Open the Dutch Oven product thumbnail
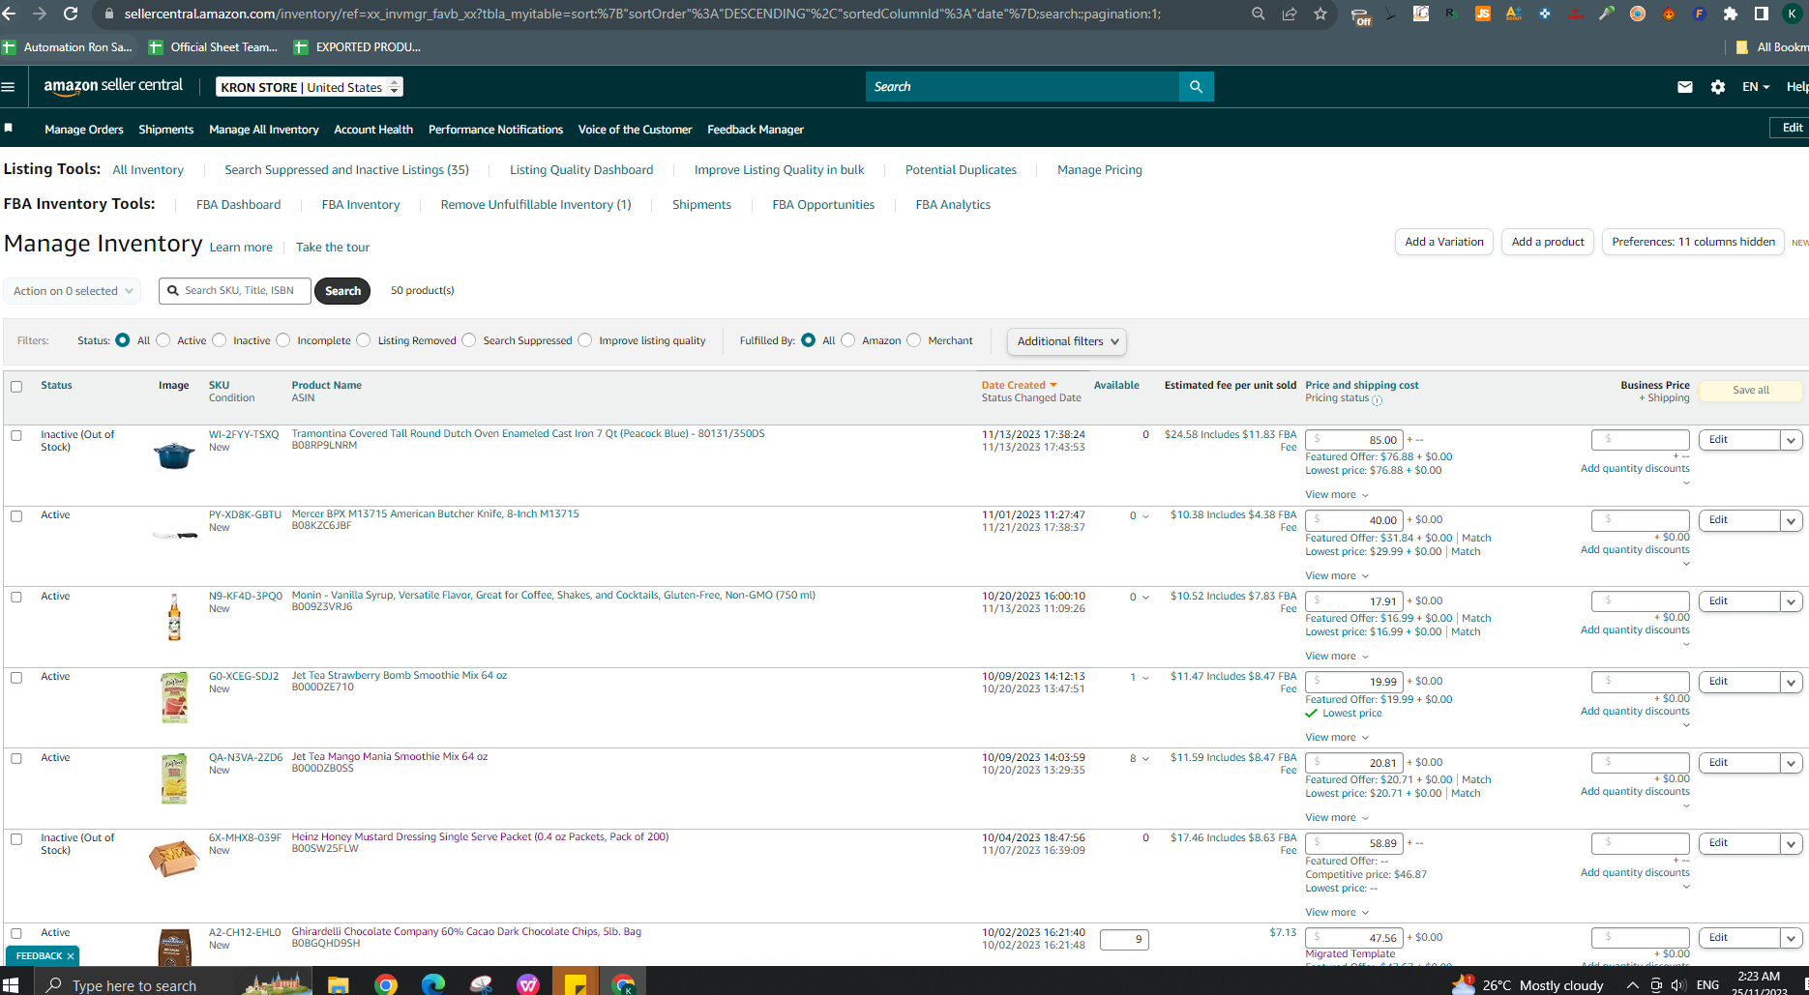The image size is (1809, 995). pyautogui.click(x=174, y=454)
